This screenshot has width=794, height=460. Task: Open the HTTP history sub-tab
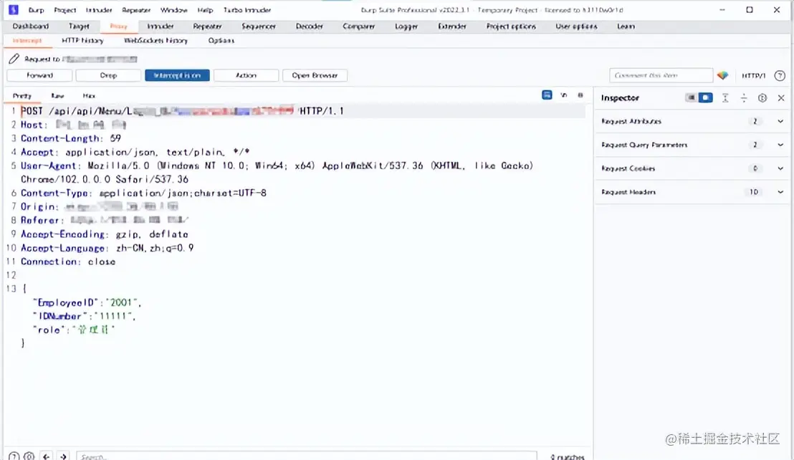pyautogui.click(x=82, y=41)
